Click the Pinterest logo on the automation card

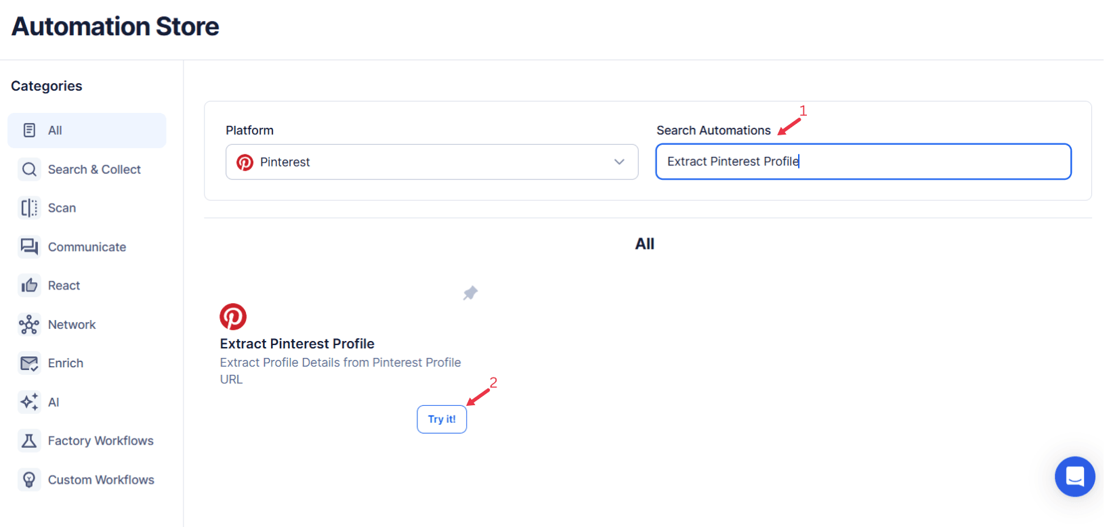tap(233, 316)
